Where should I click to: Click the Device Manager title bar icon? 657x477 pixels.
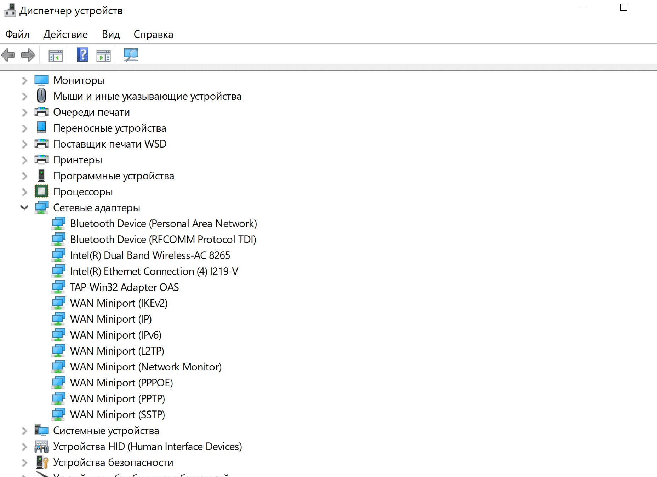10,10
